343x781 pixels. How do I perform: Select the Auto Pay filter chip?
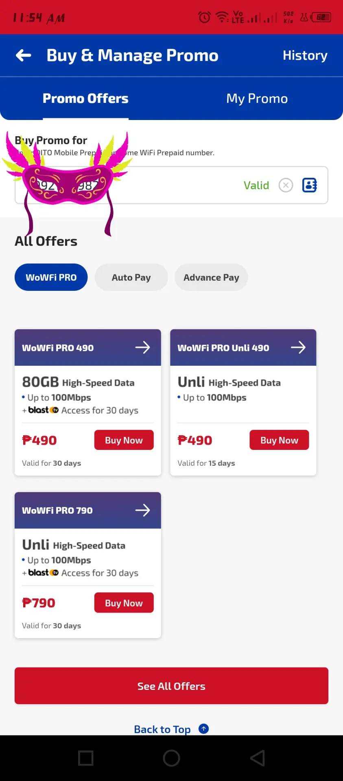point(131,277)
